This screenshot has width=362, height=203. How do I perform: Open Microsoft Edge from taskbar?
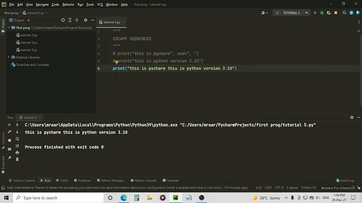pyautogui.click(x=123, y=198)
